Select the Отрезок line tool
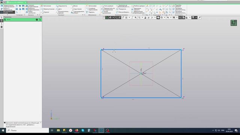240x135 pixels. [x=45, y=12]
